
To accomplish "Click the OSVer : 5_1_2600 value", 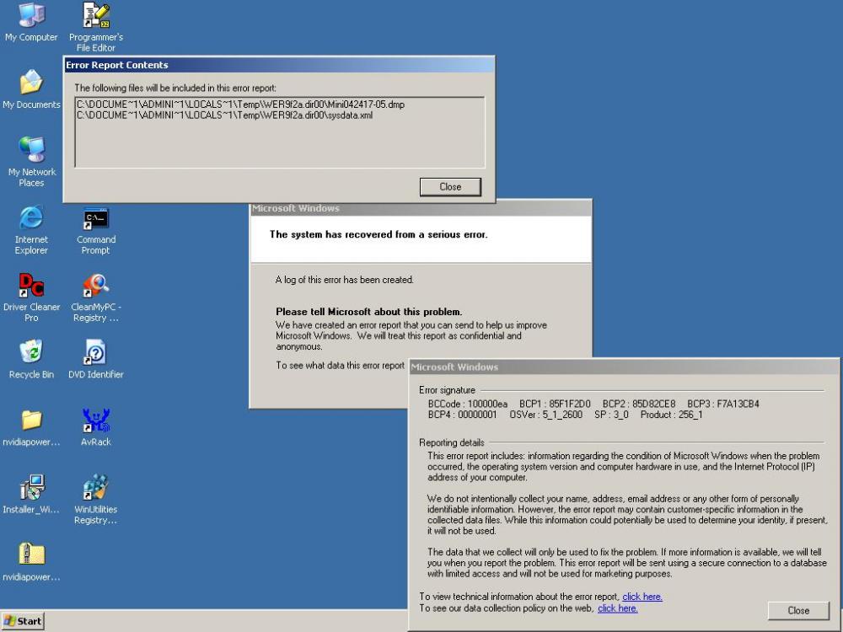I will (545, 415).
